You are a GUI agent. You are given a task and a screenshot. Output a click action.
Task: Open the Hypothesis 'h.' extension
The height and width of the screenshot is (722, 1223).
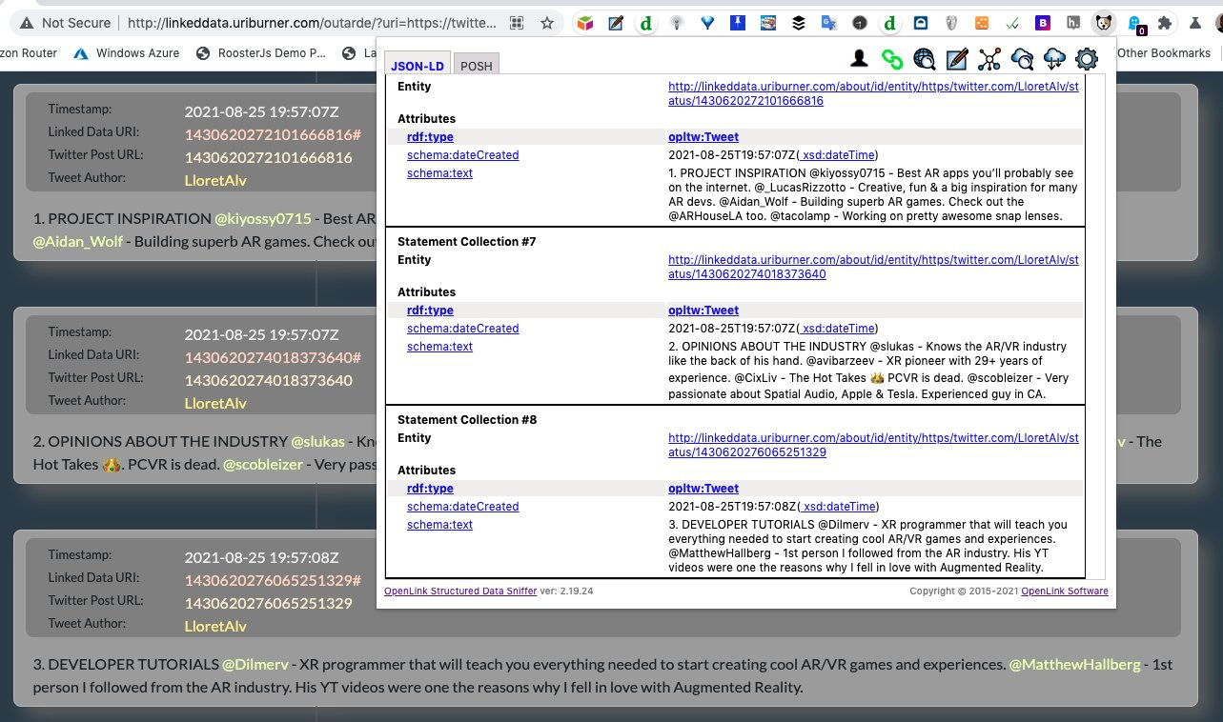pos(1073,23)
